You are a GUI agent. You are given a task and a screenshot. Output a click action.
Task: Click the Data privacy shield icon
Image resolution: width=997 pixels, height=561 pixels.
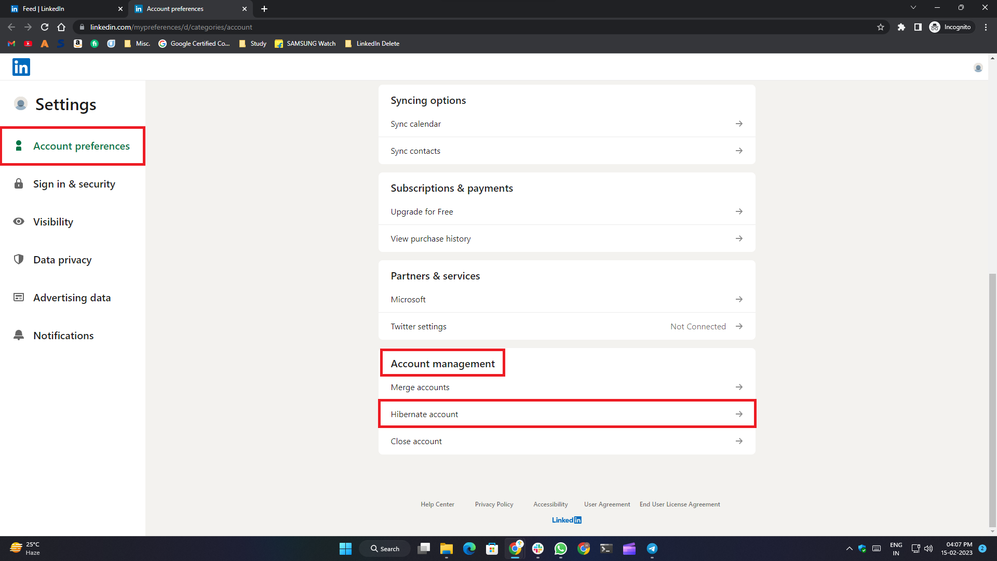[x=19, y=260]
